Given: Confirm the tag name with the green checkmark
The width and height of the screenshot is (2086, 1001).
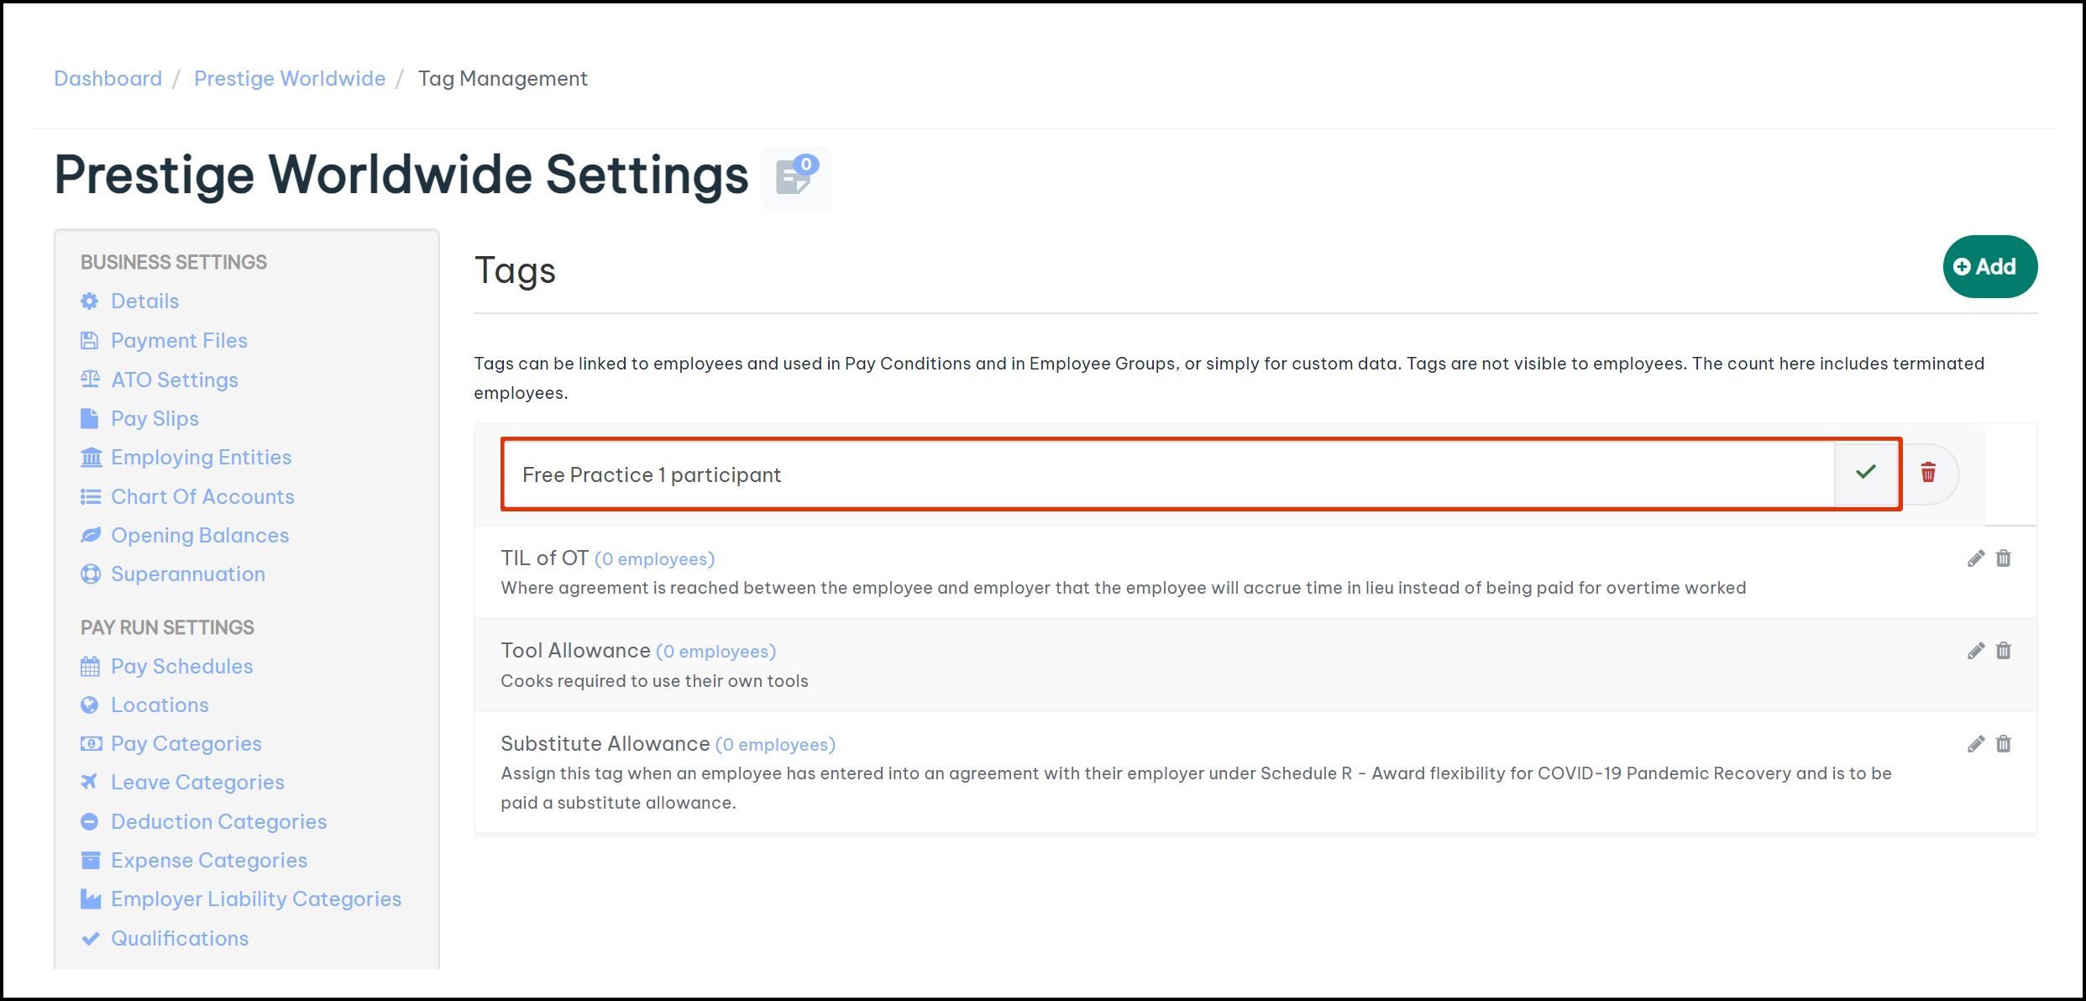Looking at the screenshot, I should (x=1866, y=474).
